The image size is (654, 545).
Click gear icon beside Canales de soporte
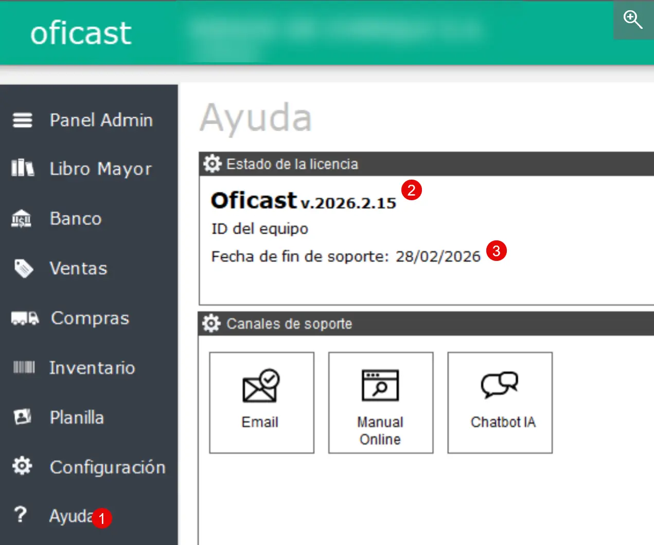tap(211, 324)
